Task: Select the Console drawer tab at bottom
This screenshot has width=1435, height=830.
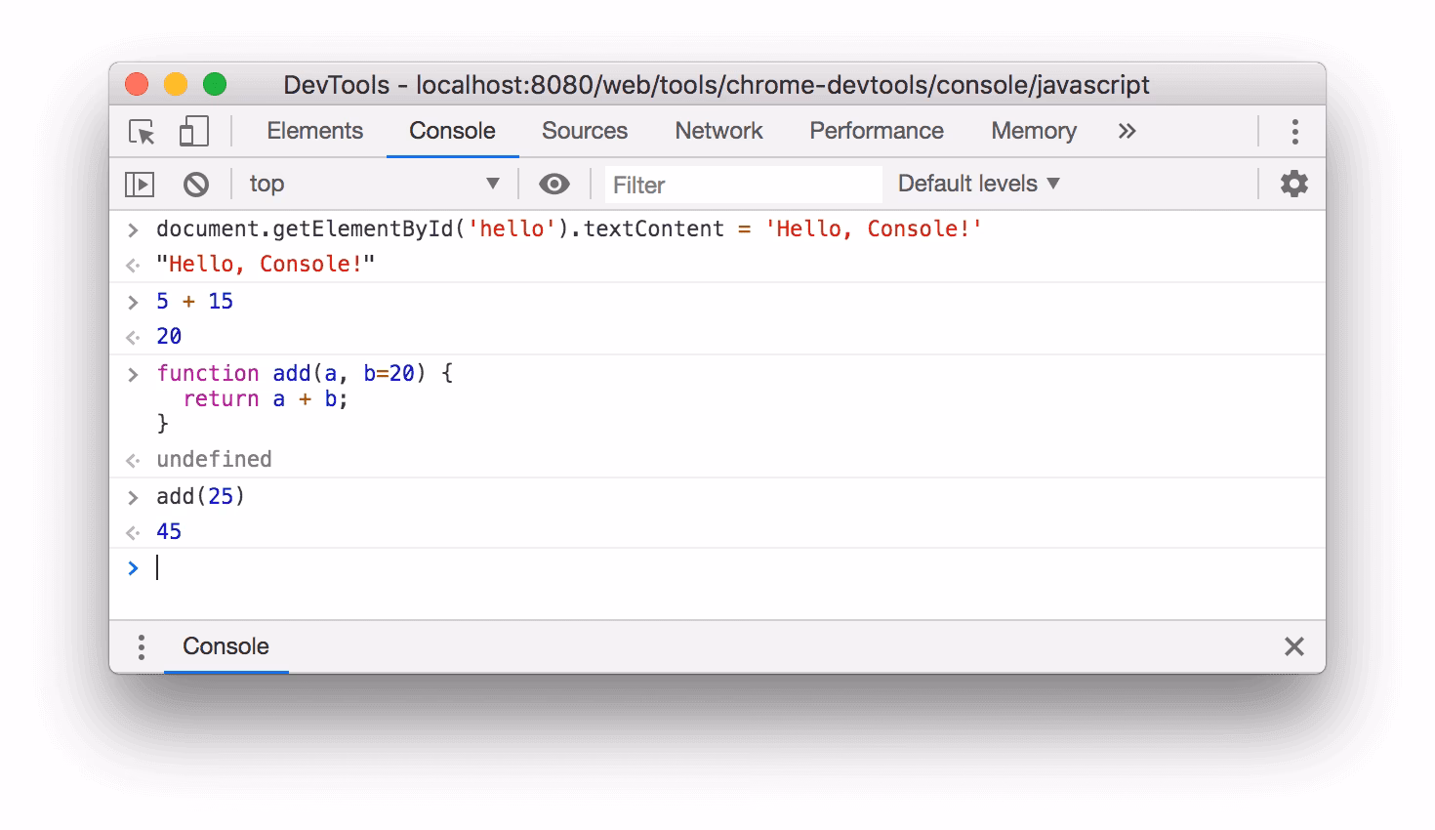Action: (x=225, y=646)
